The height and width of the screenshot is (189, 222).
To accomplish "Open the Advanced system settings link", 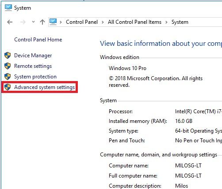I will tap(45, 87).
